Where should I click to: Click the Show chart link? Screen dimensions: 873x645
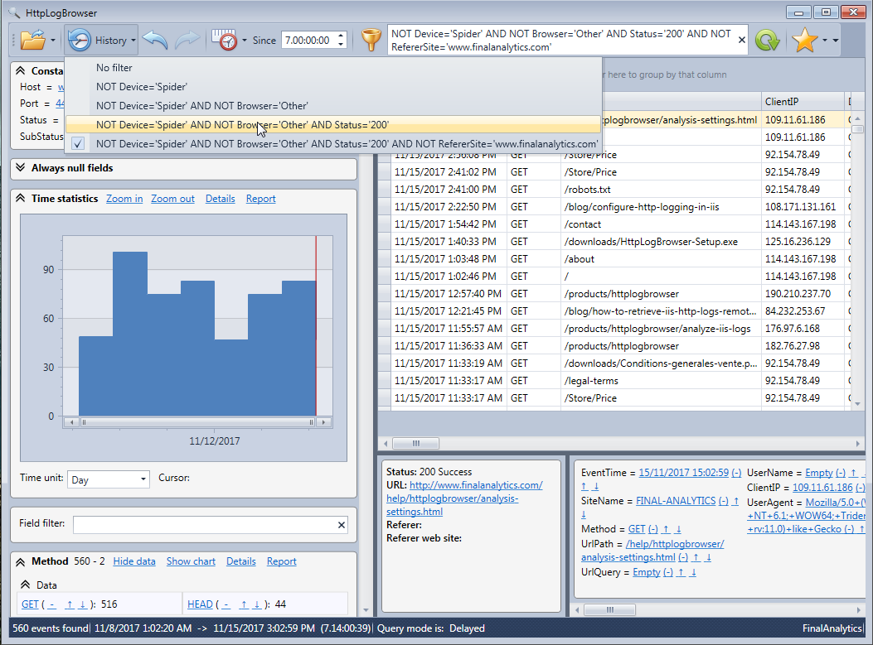pyautogui.click(x=191, y=561)
